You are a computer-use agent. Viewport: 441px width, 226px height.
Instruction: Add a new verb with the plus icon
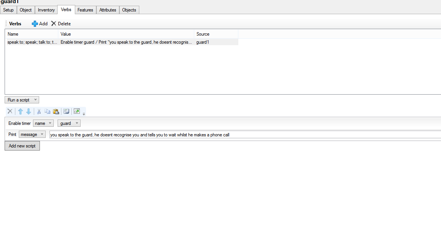click(x=40, y=24)
